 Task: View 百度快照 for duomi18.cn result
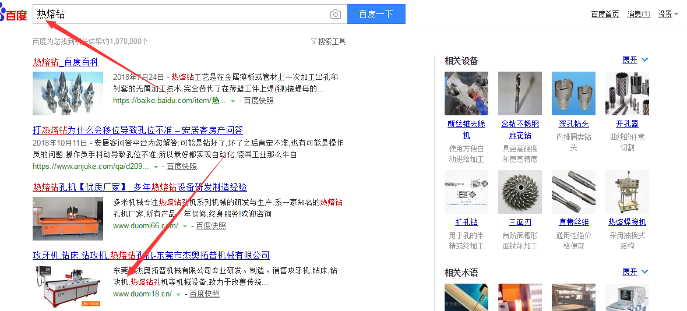(205, 294)
